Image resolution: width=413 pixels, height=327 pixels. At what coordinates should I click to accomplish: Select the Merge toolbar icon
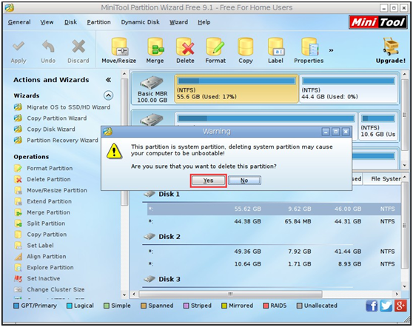coord(155,47)
